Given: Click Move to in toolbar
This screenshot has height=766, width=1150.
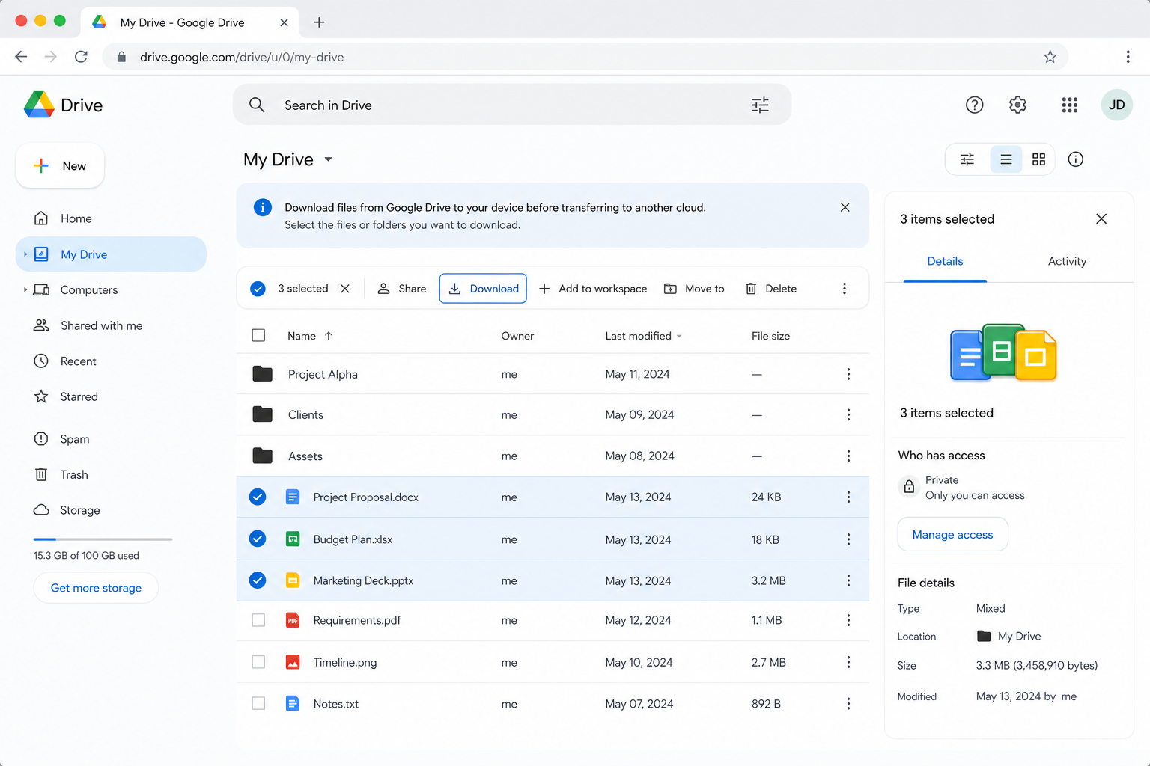Looking at the screenshot, I should point(694,289).
